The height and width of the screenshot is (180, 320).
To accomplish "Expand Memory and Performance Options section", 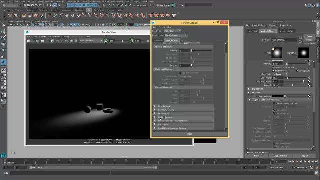I will coord(183,121).
